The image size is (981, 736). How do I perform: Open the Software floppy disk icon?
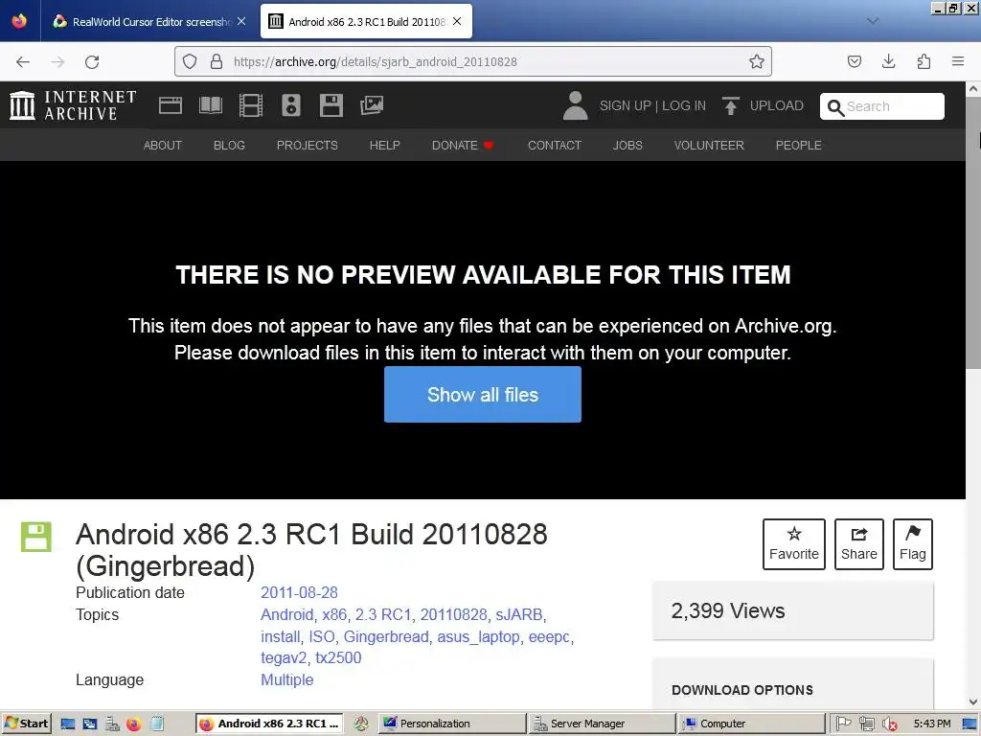click(x=331, y=105)
